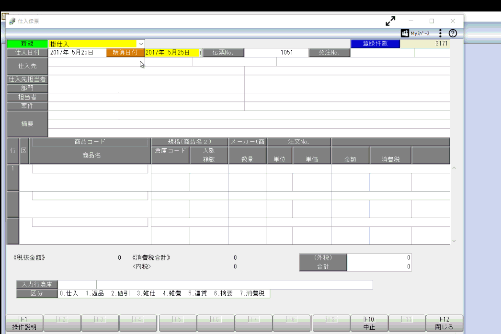Screen dimensions: 501x334
Task: Click the 商品コード field in row 1
Action: (x=90, y=169)
